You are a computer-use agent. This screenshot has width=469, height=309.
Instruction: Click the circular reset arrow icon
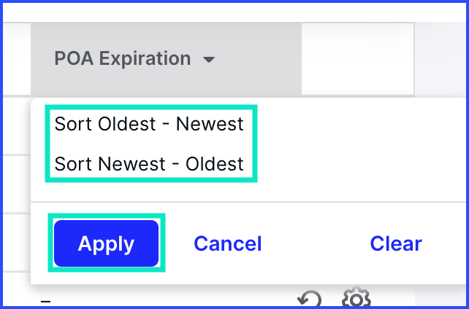pyautogui.click(x=309, y=299)
